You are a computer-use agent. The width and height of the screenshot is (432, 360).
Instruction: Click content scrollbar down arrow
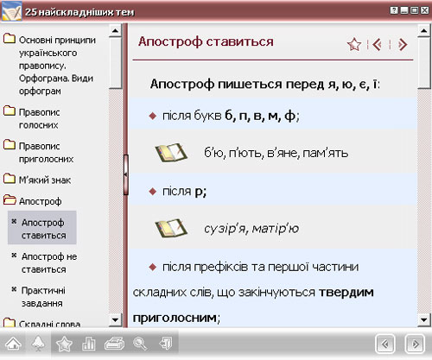424,319
